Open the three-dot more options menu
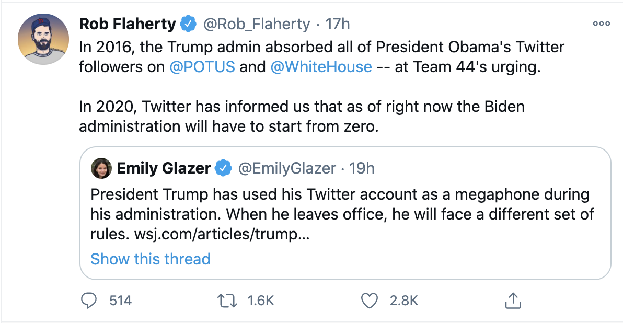The height and width of the screenshot is (323, 623). click(x=601, y=24)
